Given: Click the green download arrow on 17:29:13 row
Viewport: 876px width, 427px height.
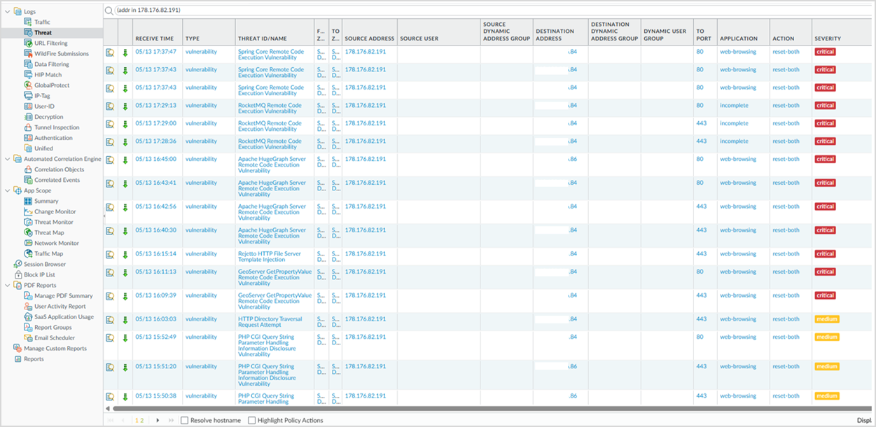Looking at the screenshot, I should (x=125, y=106).
